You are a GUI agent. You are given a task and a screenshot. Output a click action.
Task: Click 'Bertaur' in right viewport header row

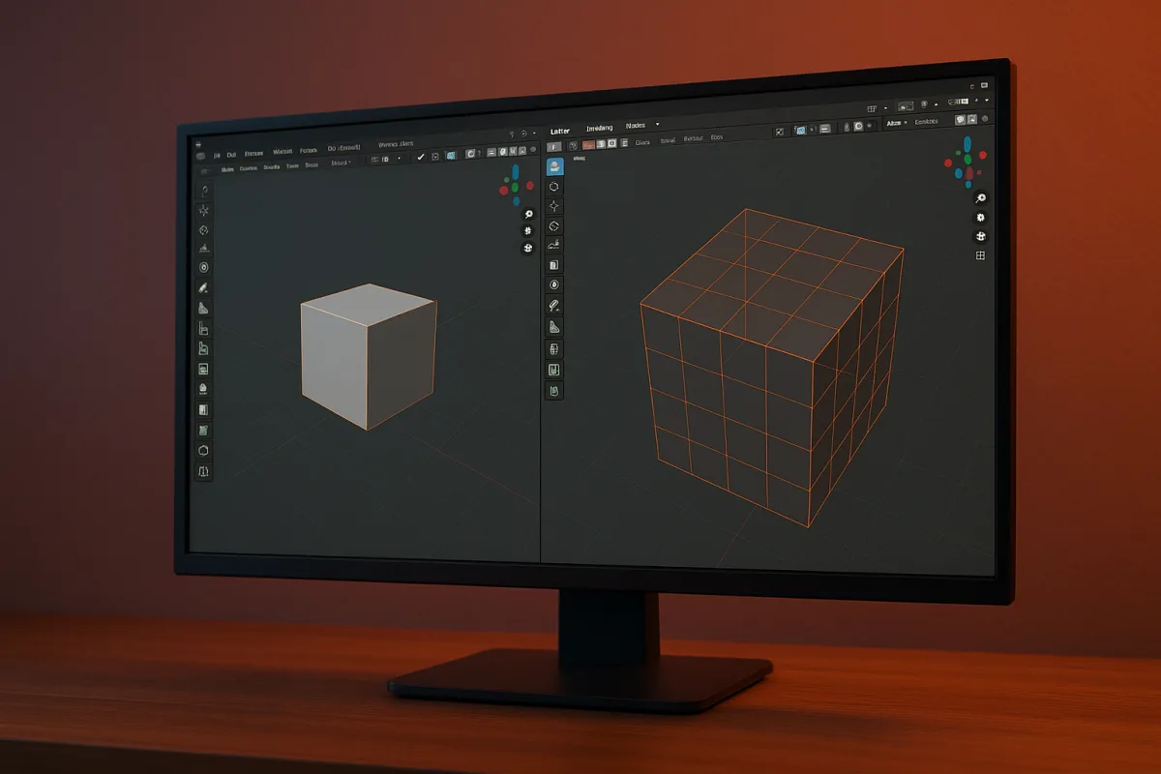coord(693,138)
